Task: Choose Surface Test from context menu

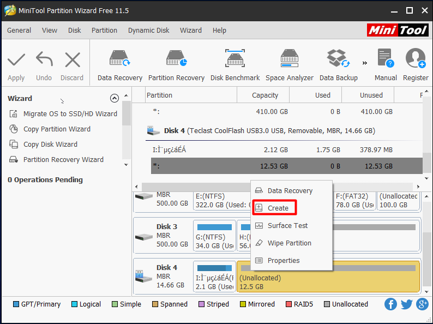Action: (x=291, y=226)
